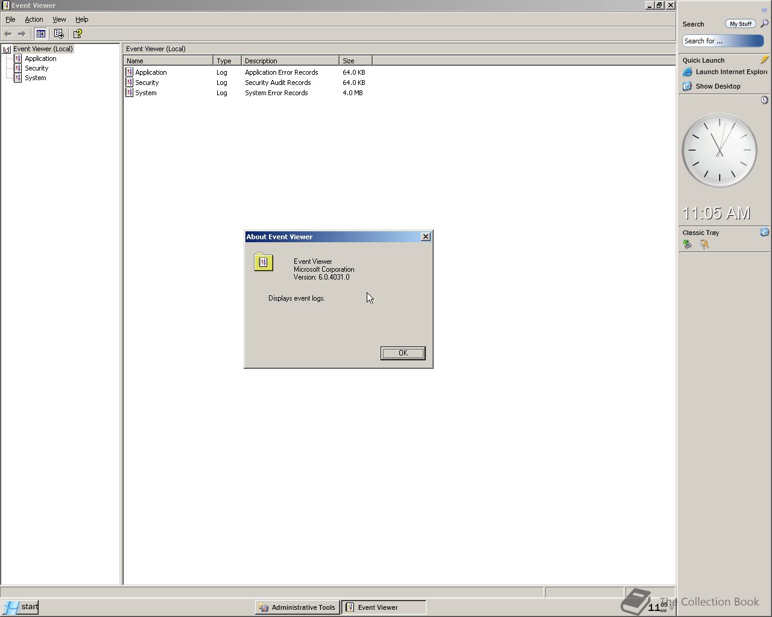Click the Forward arrow toolbar icon
Screen dimensions: 772x617
click(22, 34)
